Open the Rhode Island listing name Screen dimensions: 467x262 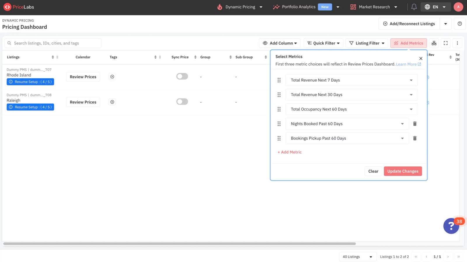[x=19, y=75]
